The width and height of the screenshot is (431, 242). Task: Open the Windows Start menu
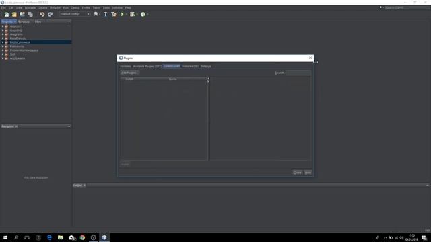(5, 237)
